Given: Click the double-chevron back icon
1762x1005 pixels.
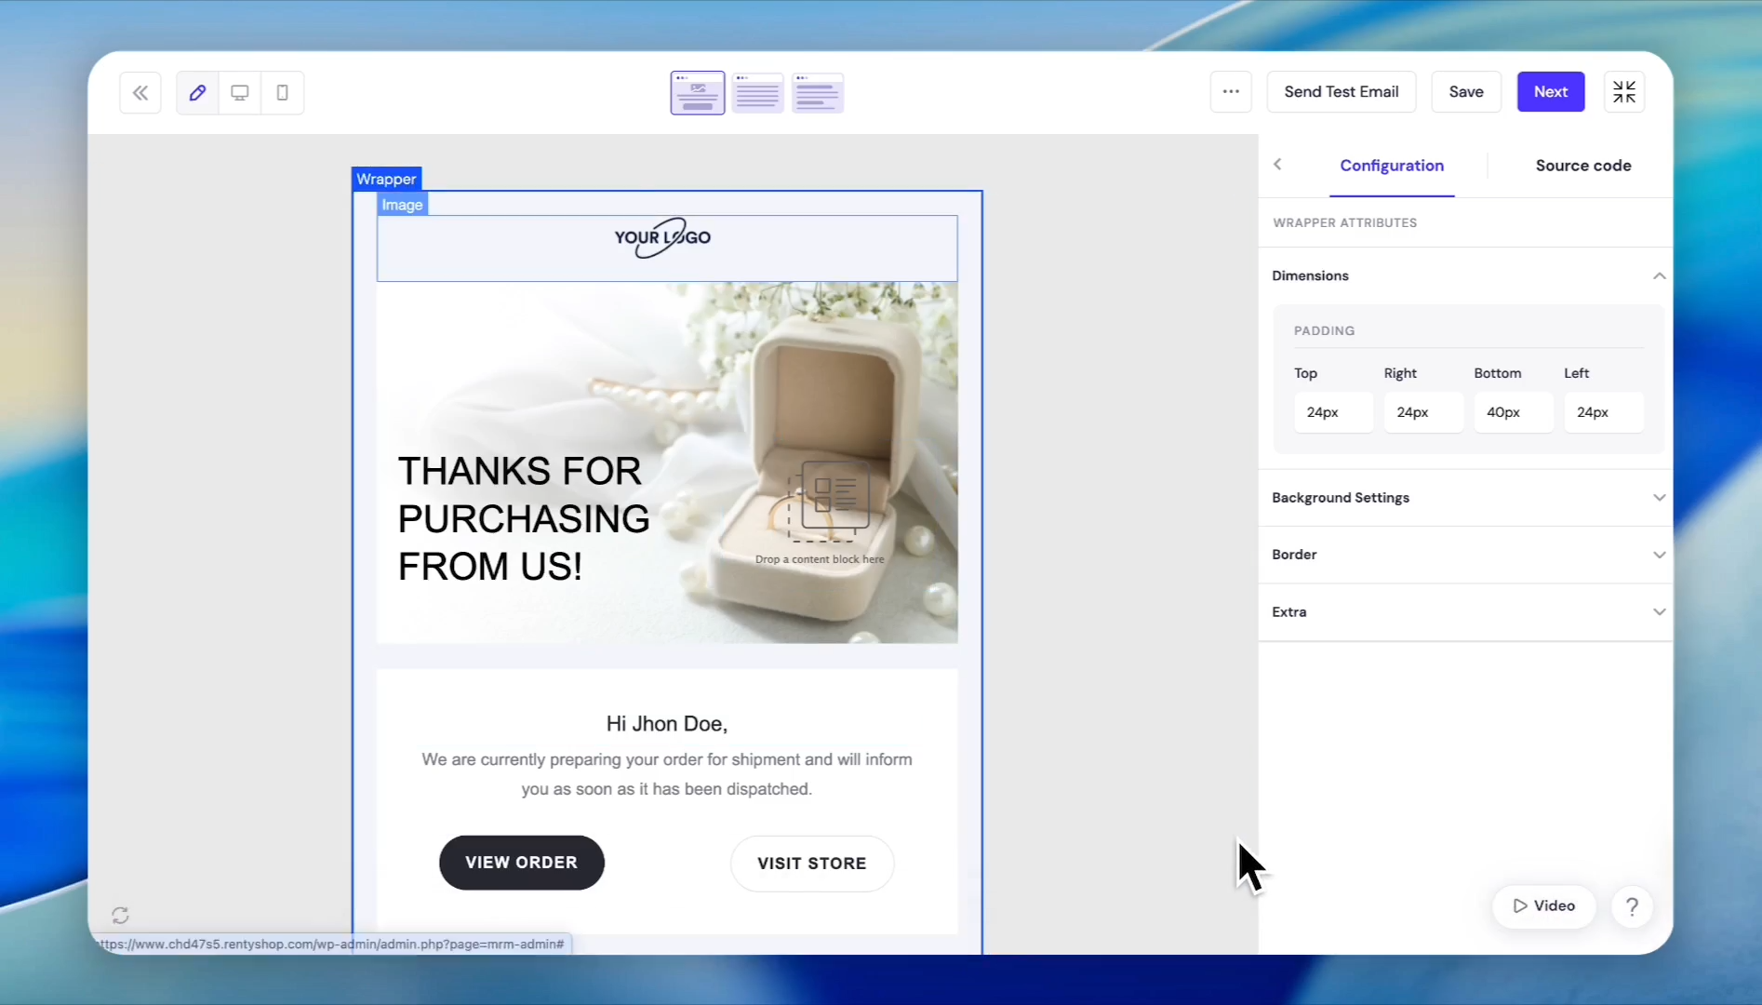Looking at the screenshot, I should [140, 92].
